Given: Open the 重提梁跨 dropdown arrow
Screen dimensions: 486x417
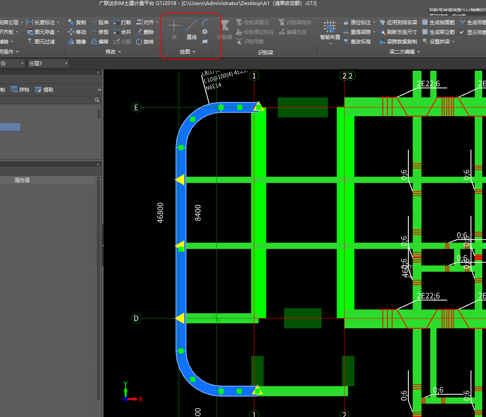Looking at the screenshot, I should pyautogui.click(x=374, y=32).
